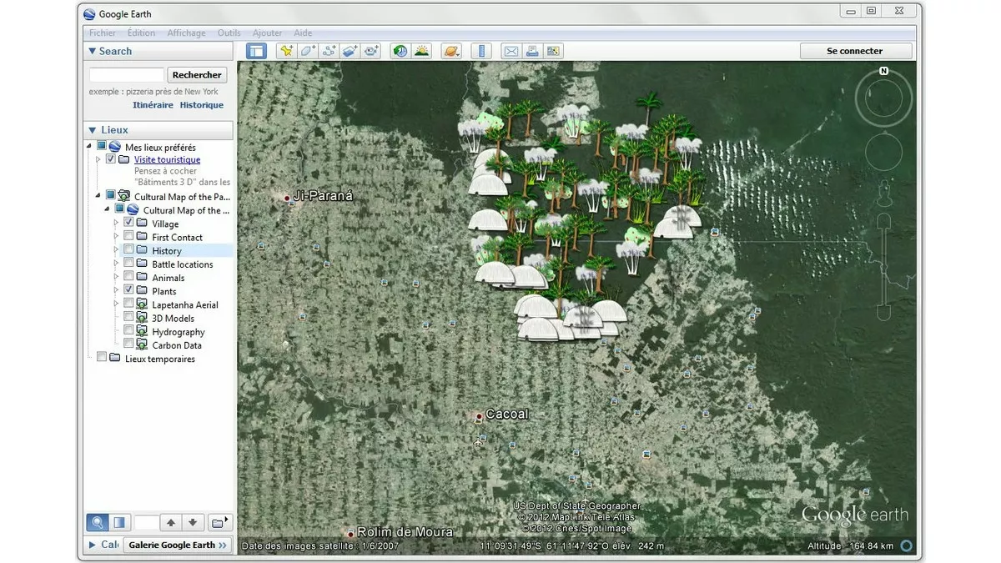Open the Ruler measurement tool
Viewport: 1001px width, 563px height.
coord(480,50)
